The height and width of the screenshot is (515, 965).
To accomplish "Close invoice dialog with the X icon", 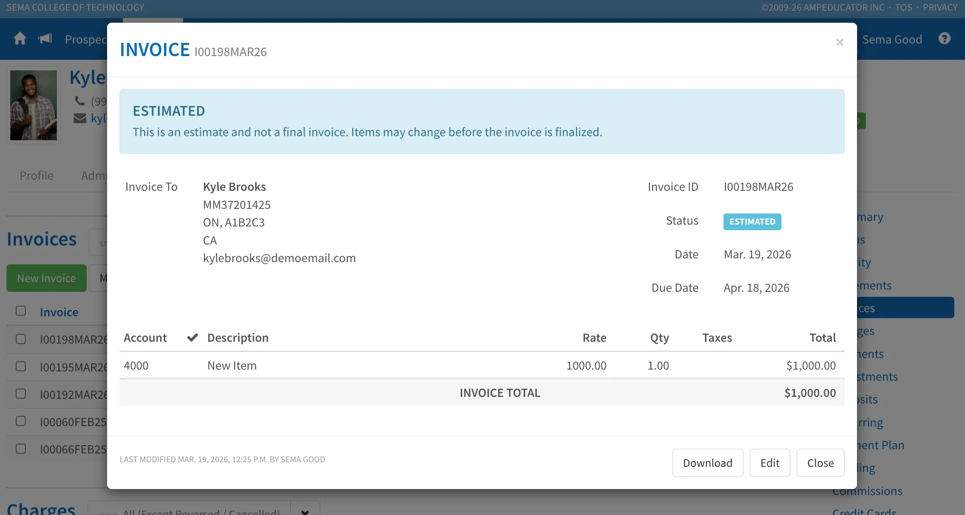I will pyautogui.click(x=839, y=43).
